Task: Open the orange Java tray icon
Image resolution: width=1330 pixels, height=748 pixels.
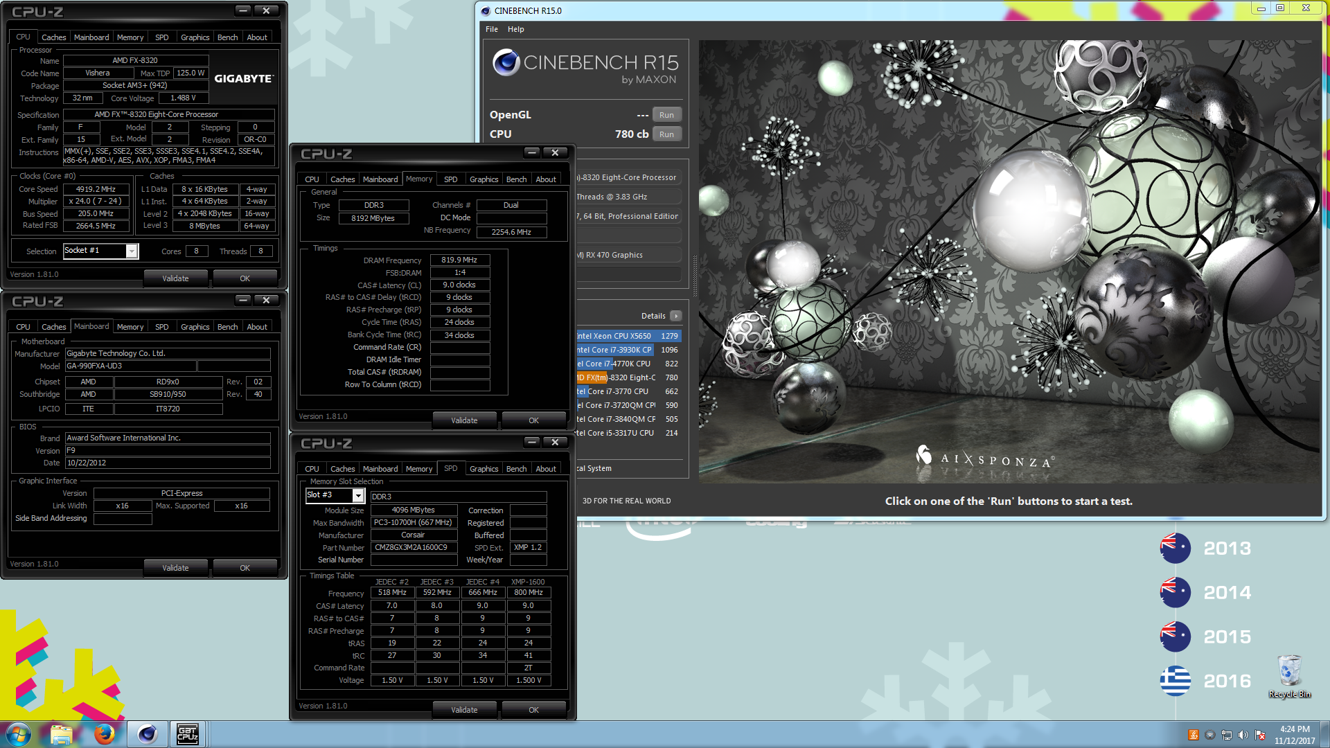Action: tap(1194, 735)
